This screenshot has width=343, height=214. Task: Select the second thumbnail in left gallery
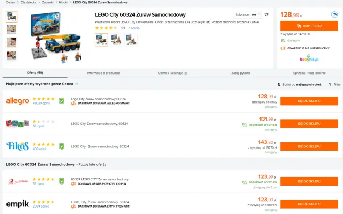click(12, 29)
